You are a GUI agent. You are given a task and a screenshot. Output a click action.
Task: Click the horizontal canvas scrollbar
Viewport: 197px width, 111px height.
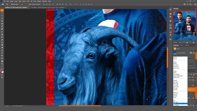80,106
